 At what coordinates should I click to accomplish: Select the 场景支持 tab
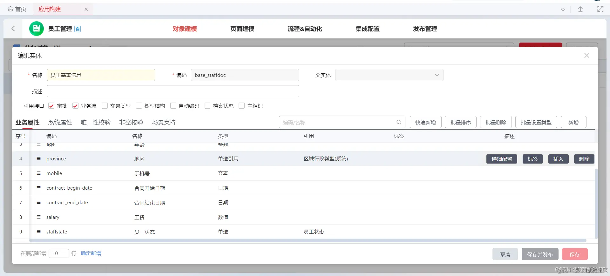(164, 122)
